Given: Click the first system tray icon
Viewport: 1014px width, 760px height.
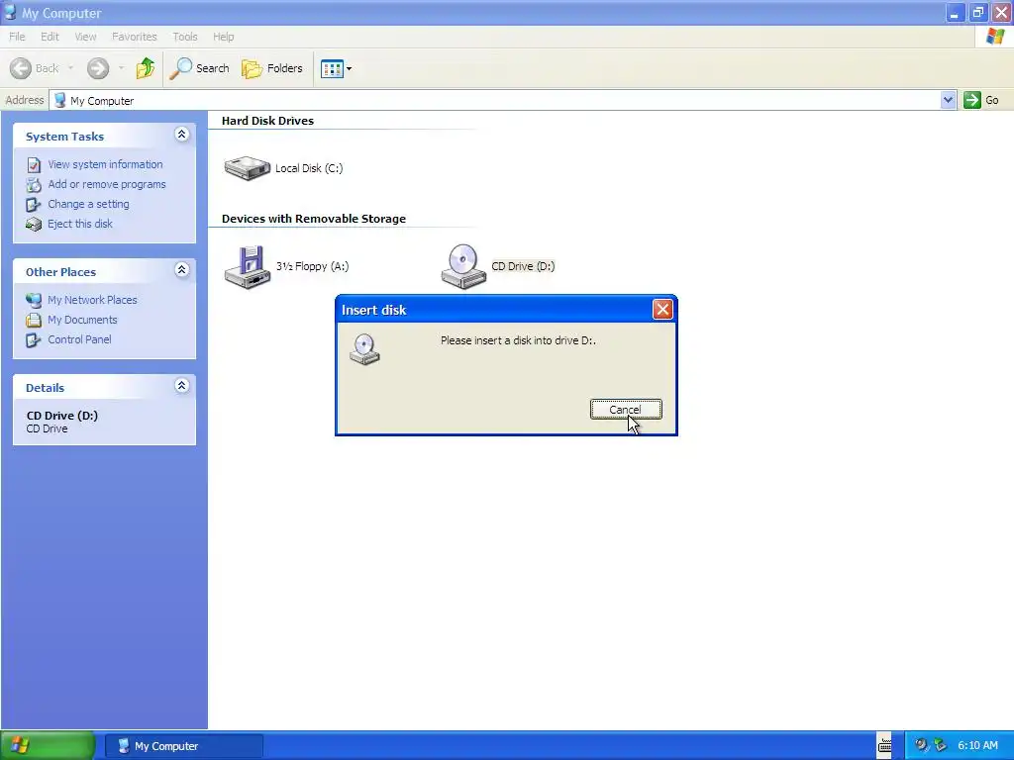Looking at the screenshot, I should pyautogui.click(x=921, y=745).
